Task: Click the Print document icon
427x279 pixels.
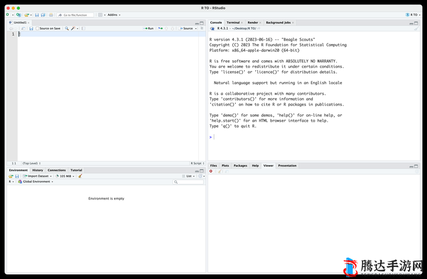Action: pos(51,15)
